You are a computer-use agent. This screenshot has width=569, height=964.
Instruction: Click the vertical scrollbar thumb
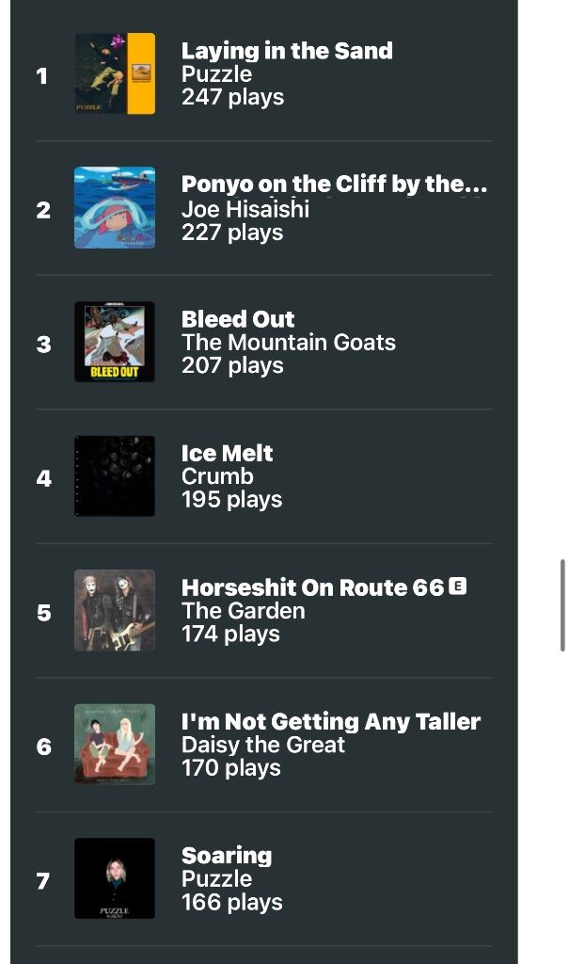point(562,605)
